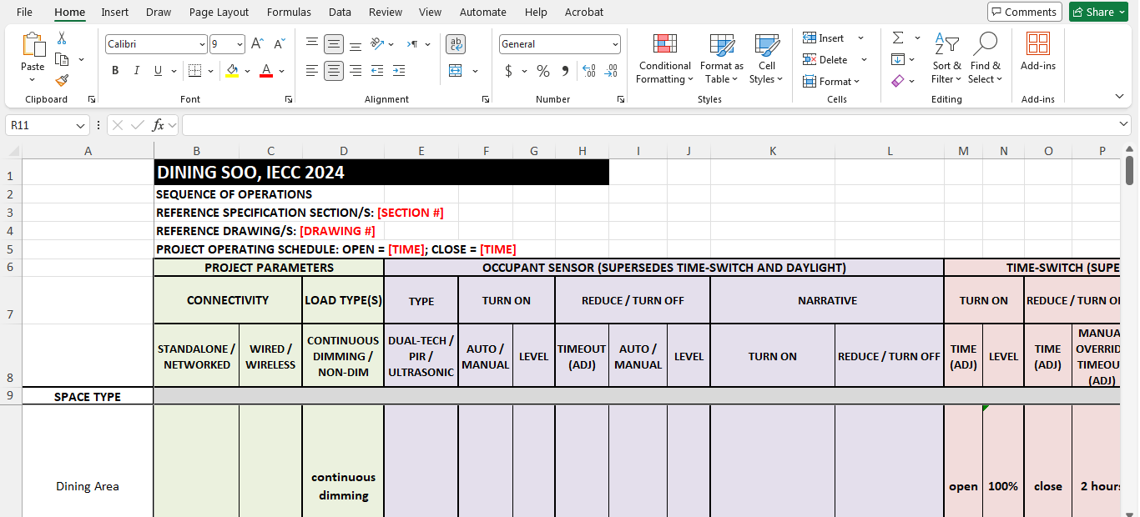Switch to the Formulas ribbon tab
The width and height of the screenshot is (1140, 517).
[289, 12]
